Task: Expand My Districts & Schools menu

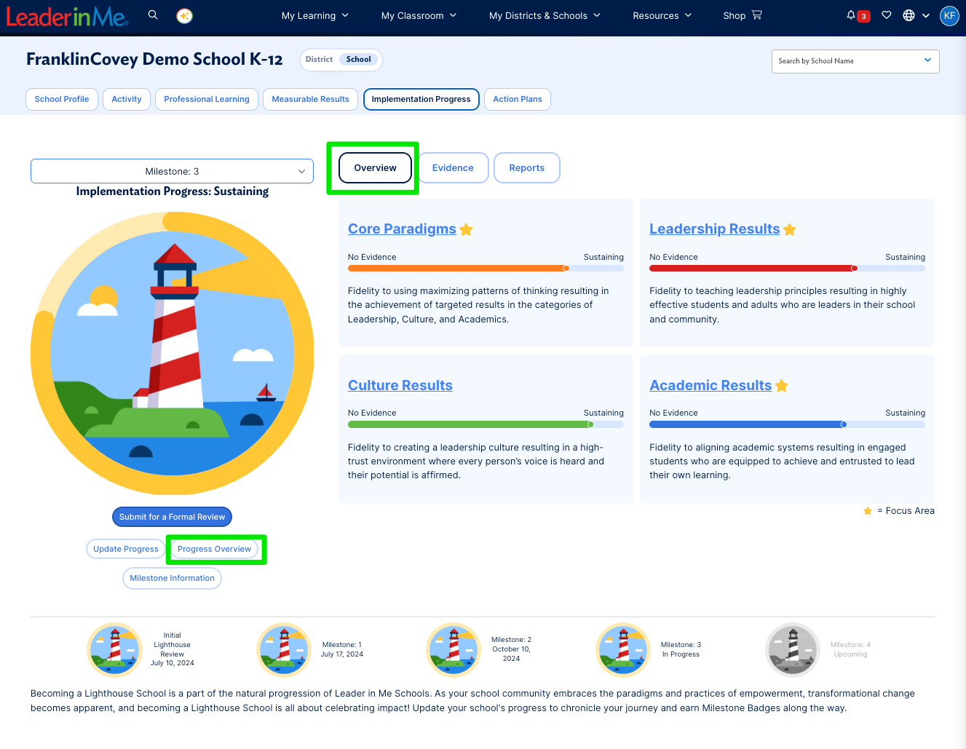Action: point(545,15)
